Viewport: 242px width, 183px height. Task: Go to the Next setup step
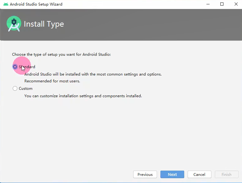172,174
